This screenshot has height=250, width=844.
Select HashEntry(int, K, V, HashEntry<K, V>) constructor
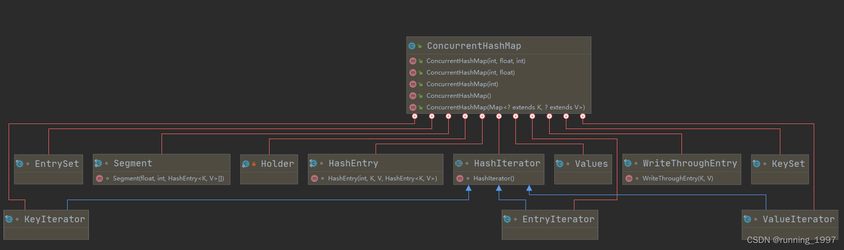[x=383, y=178]
